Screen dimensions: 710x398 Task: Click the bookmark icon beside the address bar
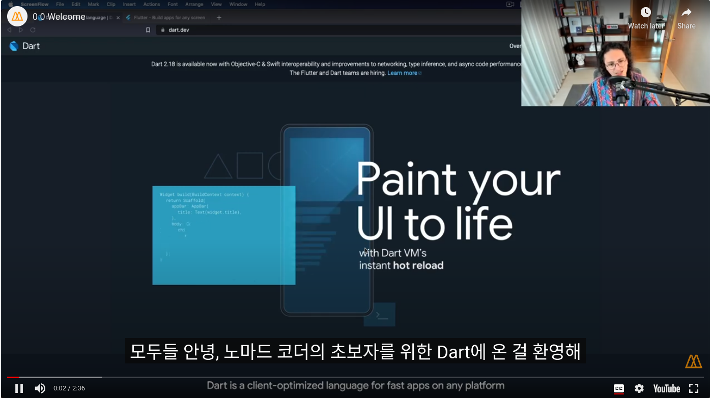148,30
